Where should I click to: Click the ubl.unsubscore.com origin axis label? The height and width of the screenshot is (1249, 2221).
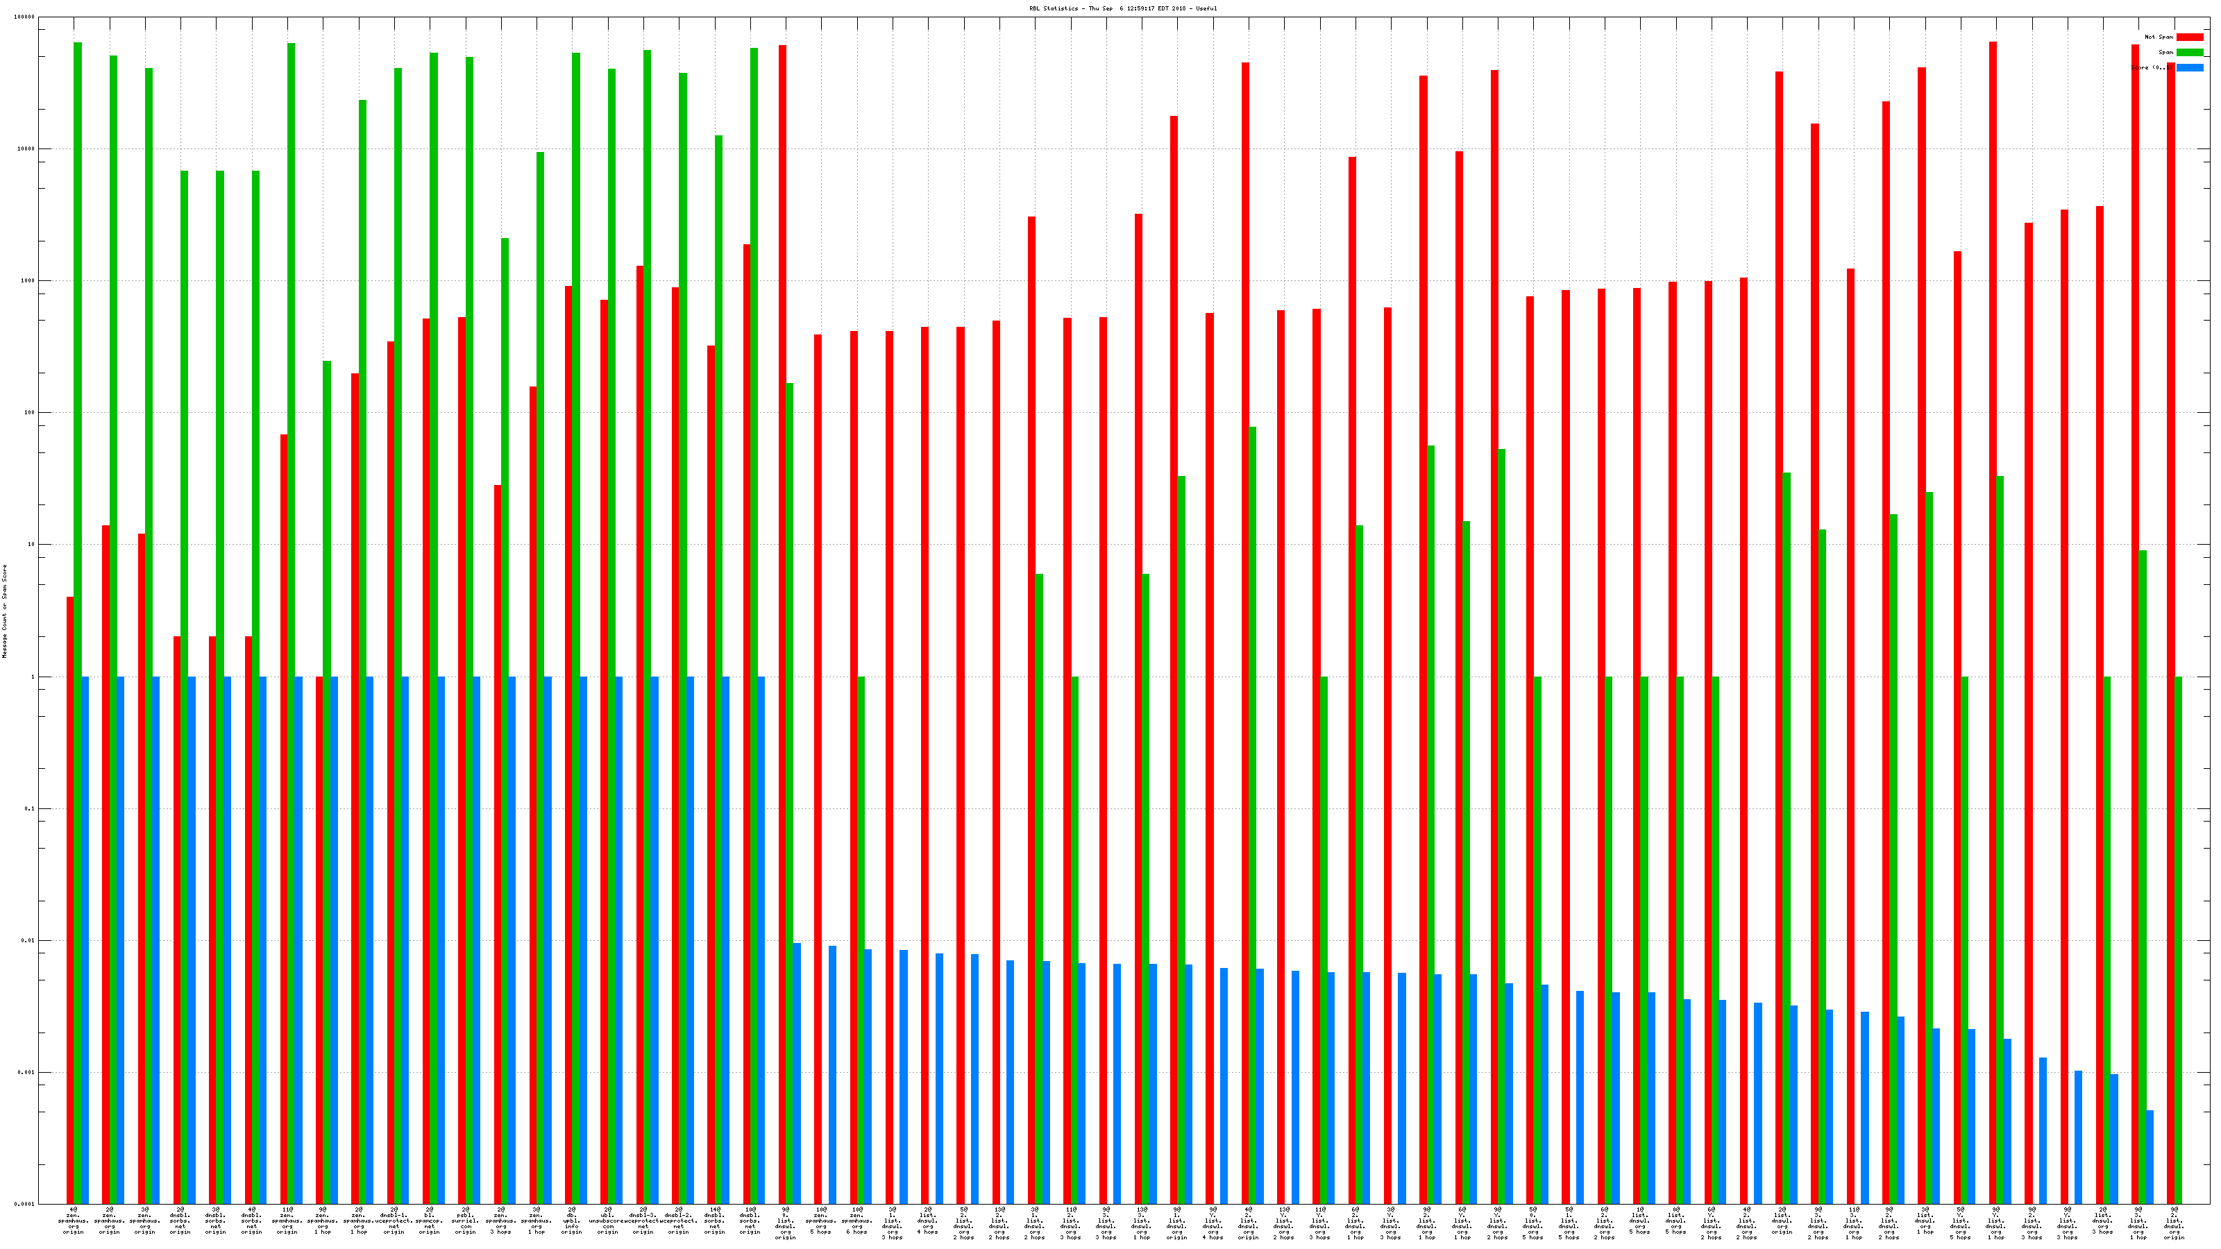click(608, 1221)
